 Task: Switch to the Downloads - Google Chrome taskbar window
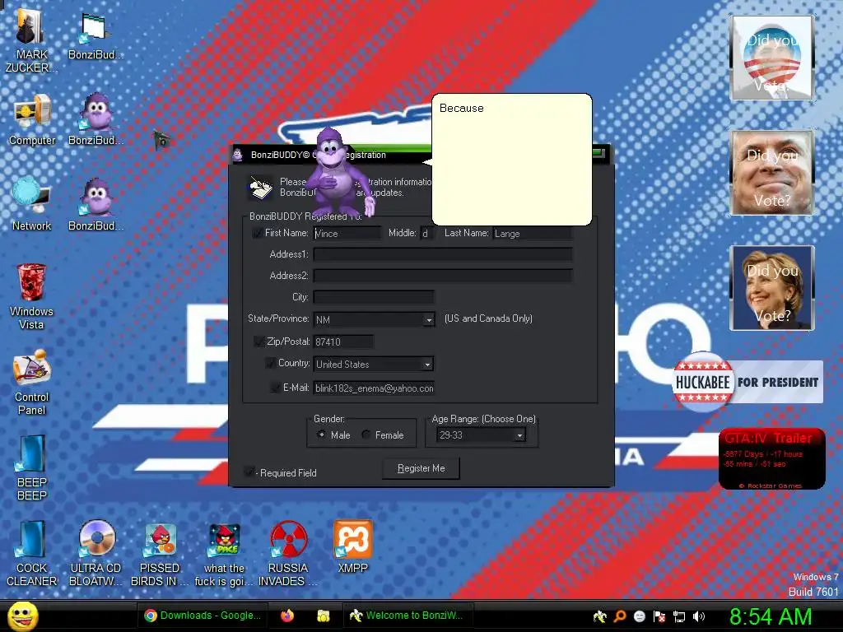click(x=203, y=616)
